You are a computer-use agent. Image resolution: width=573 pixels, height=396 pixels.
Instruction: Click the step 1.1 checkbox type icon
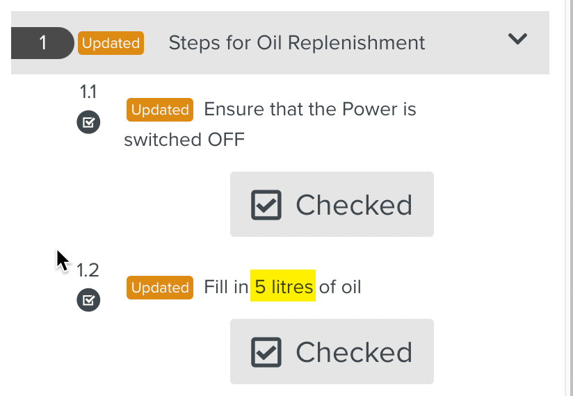click(88, 123)
